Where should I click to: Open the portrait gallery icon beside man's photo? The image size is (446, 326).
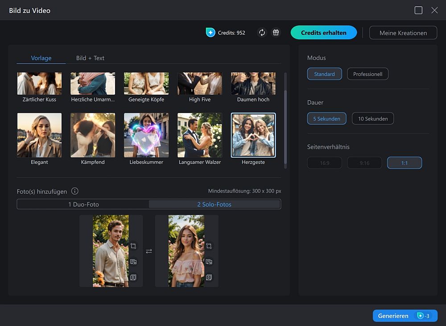click(x=133, y=278)
